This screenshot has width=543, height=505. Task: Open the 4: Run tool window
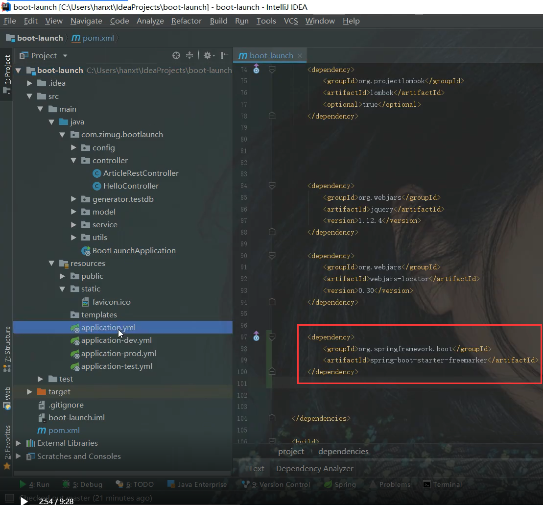point(35,484)
